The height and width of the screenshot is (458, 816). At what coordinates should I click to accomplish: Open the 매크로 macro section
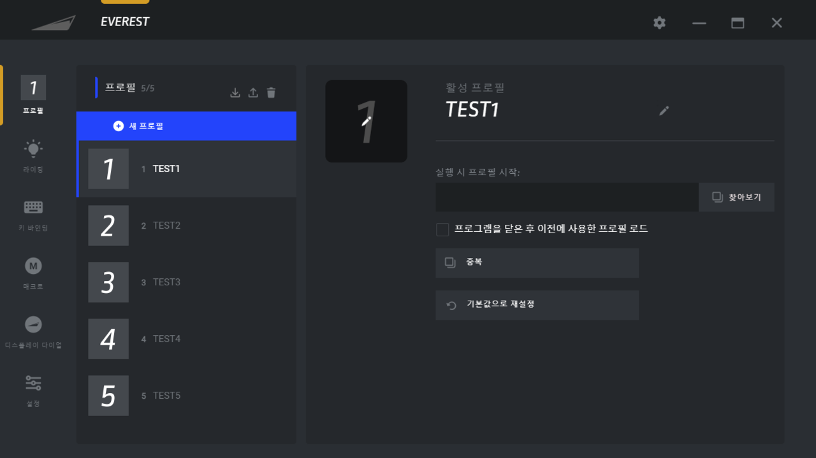[33, 273]
